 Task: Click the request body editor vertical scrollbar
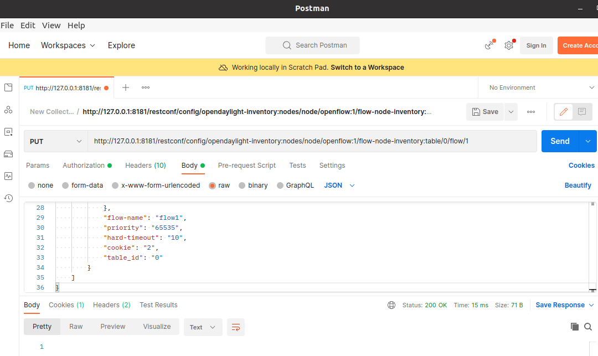[592, 244]
